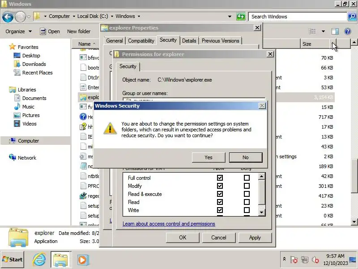Viewport: 358px width, 269px height.
Task: Select Security tab in Permissions dialog
Action: pyautogui.click(x=128, y=66)
